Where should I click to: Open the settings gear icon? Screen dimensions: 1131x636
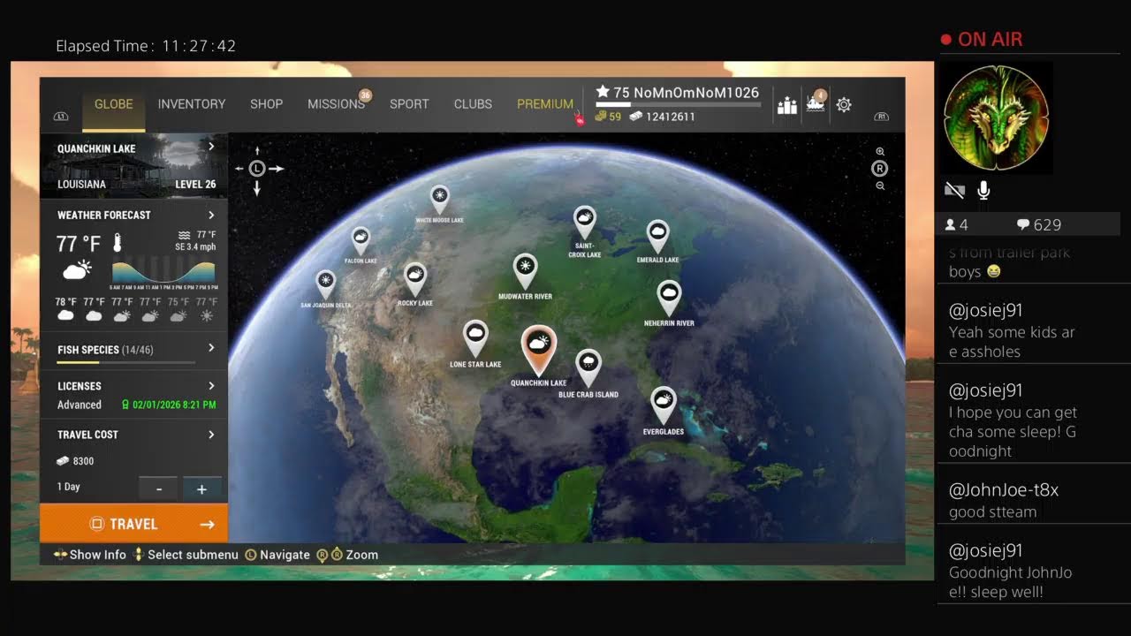pos(844,105)
